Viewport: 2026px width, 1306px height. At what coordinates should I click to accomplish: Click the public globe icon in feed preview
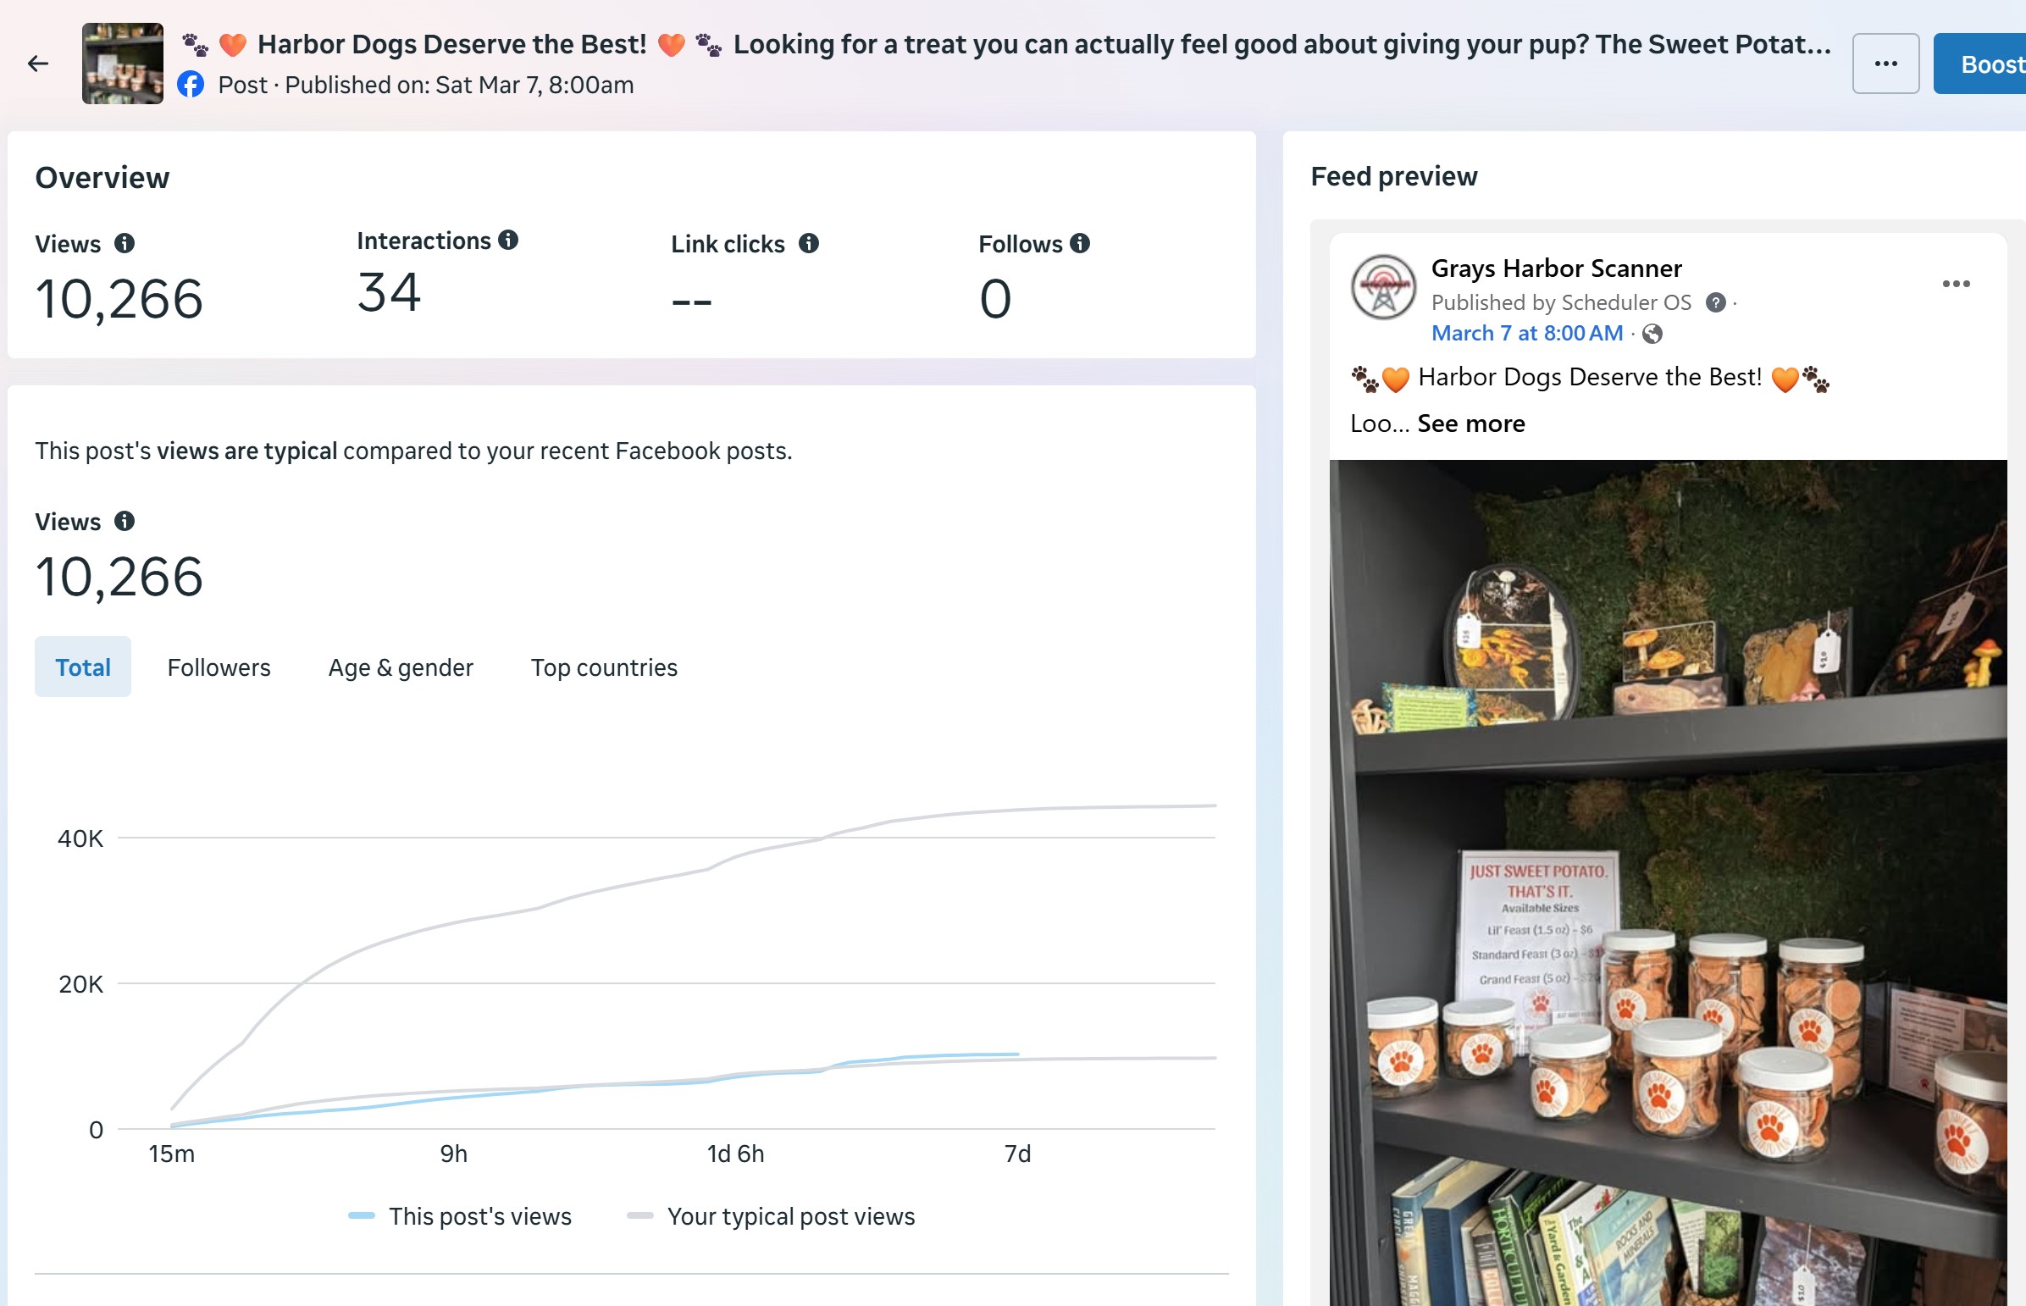(1652, 335)
